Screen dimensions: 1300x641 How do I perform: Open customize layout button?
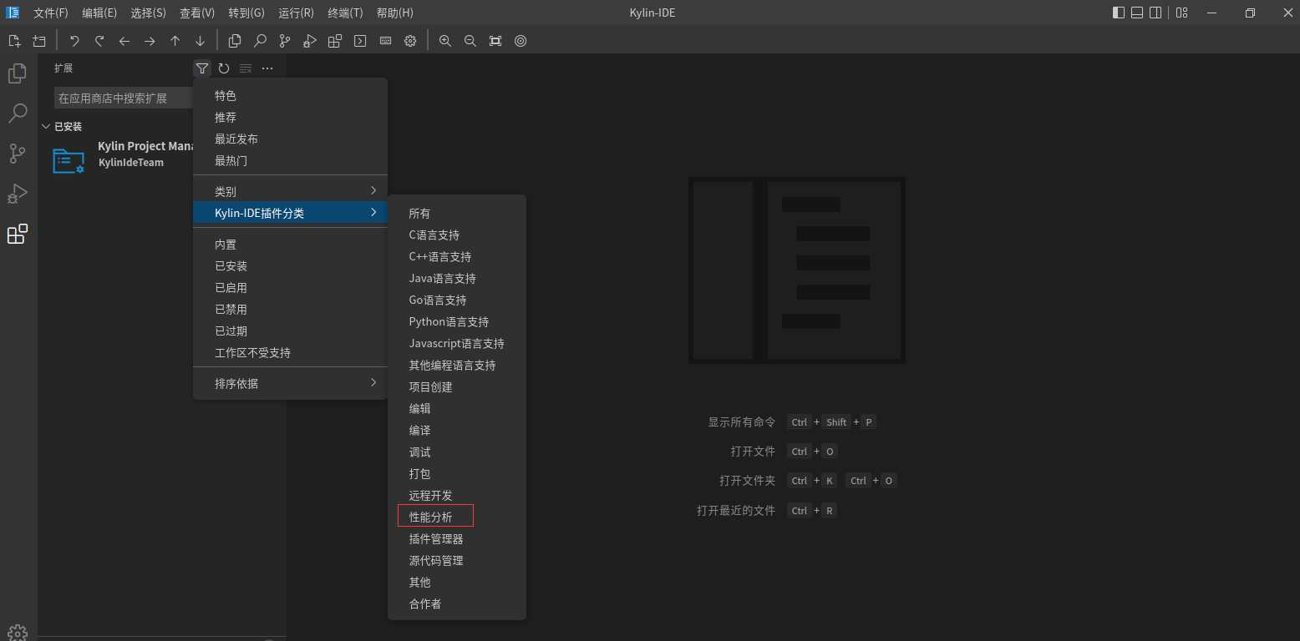click(x=1181, y=13)
